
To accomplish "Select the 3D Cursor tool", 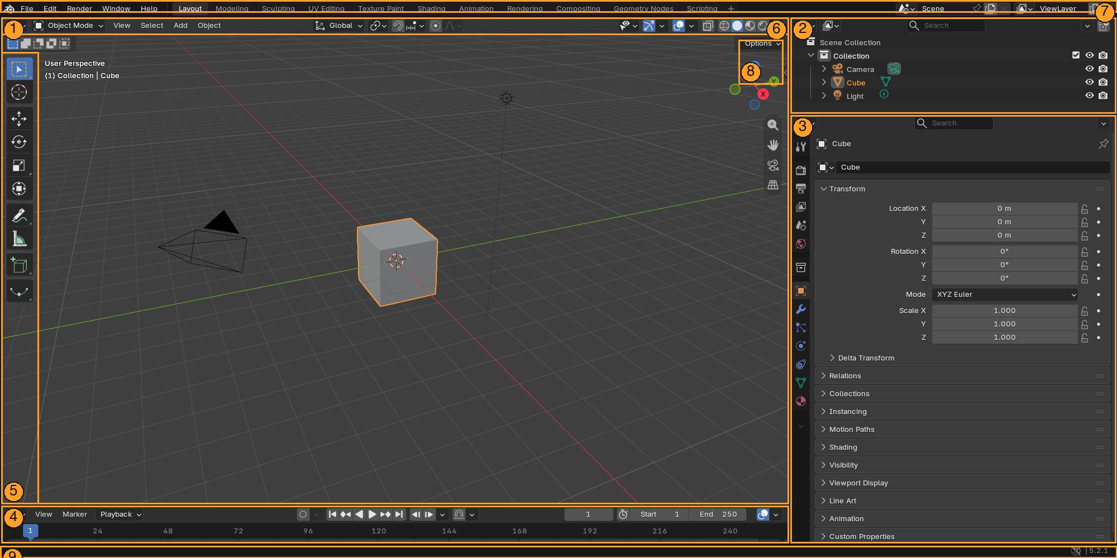I will click(x=19, y=92).
